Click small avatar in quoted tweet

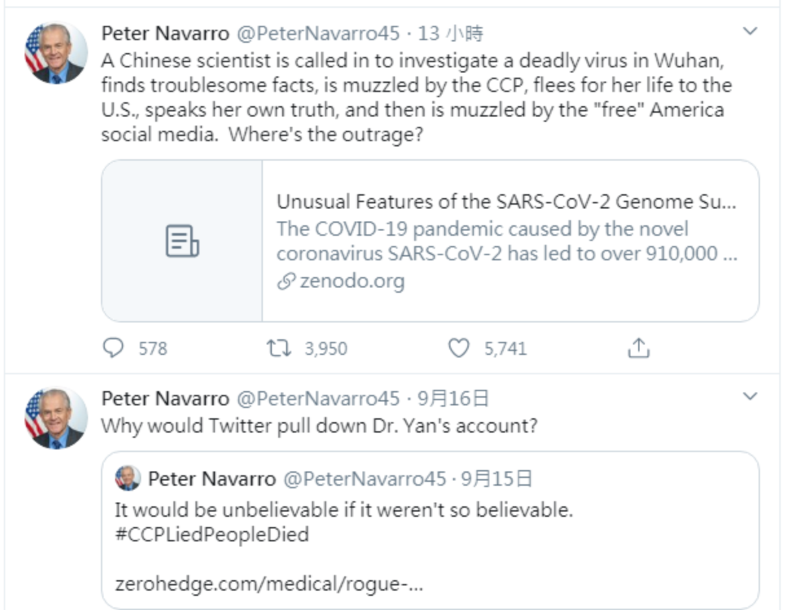[x=128, y=479]
